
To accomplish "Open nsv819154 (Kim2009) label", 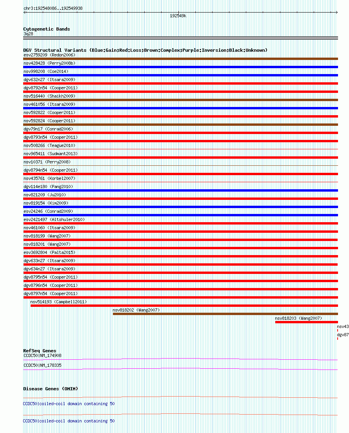I will [x=46, y=203].
